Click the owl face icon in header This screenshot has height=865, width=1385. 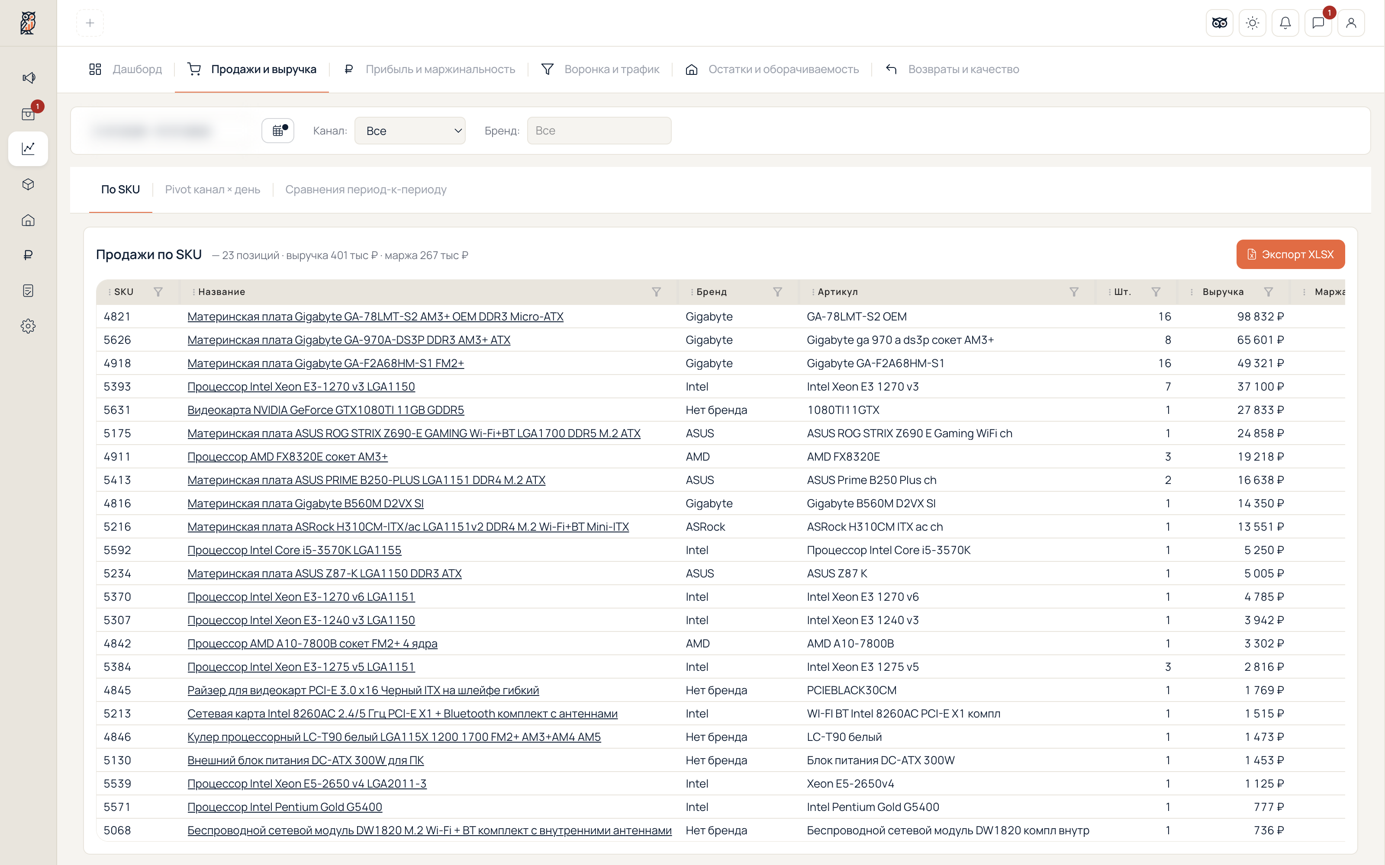point(1220,23)
